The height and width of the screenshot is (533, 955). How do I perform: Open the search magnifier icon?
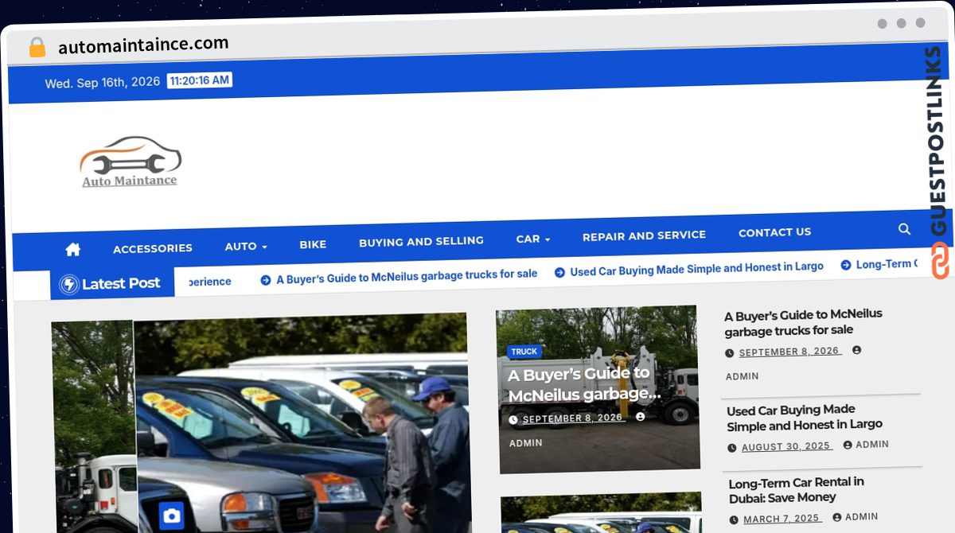904,229
